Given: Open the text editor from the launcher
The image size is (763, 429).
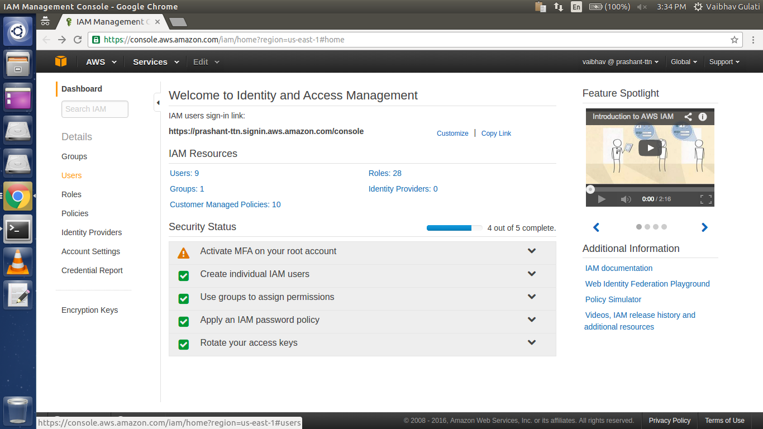Looking at the screenshot, I should 18,295.
